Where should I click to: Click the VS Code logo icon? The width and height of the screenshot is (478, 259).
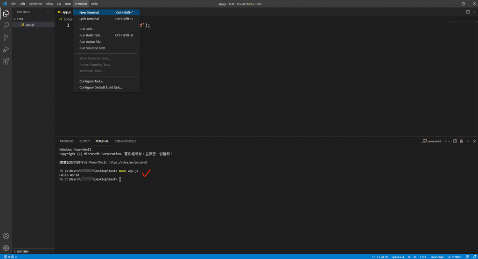[4, 4]
